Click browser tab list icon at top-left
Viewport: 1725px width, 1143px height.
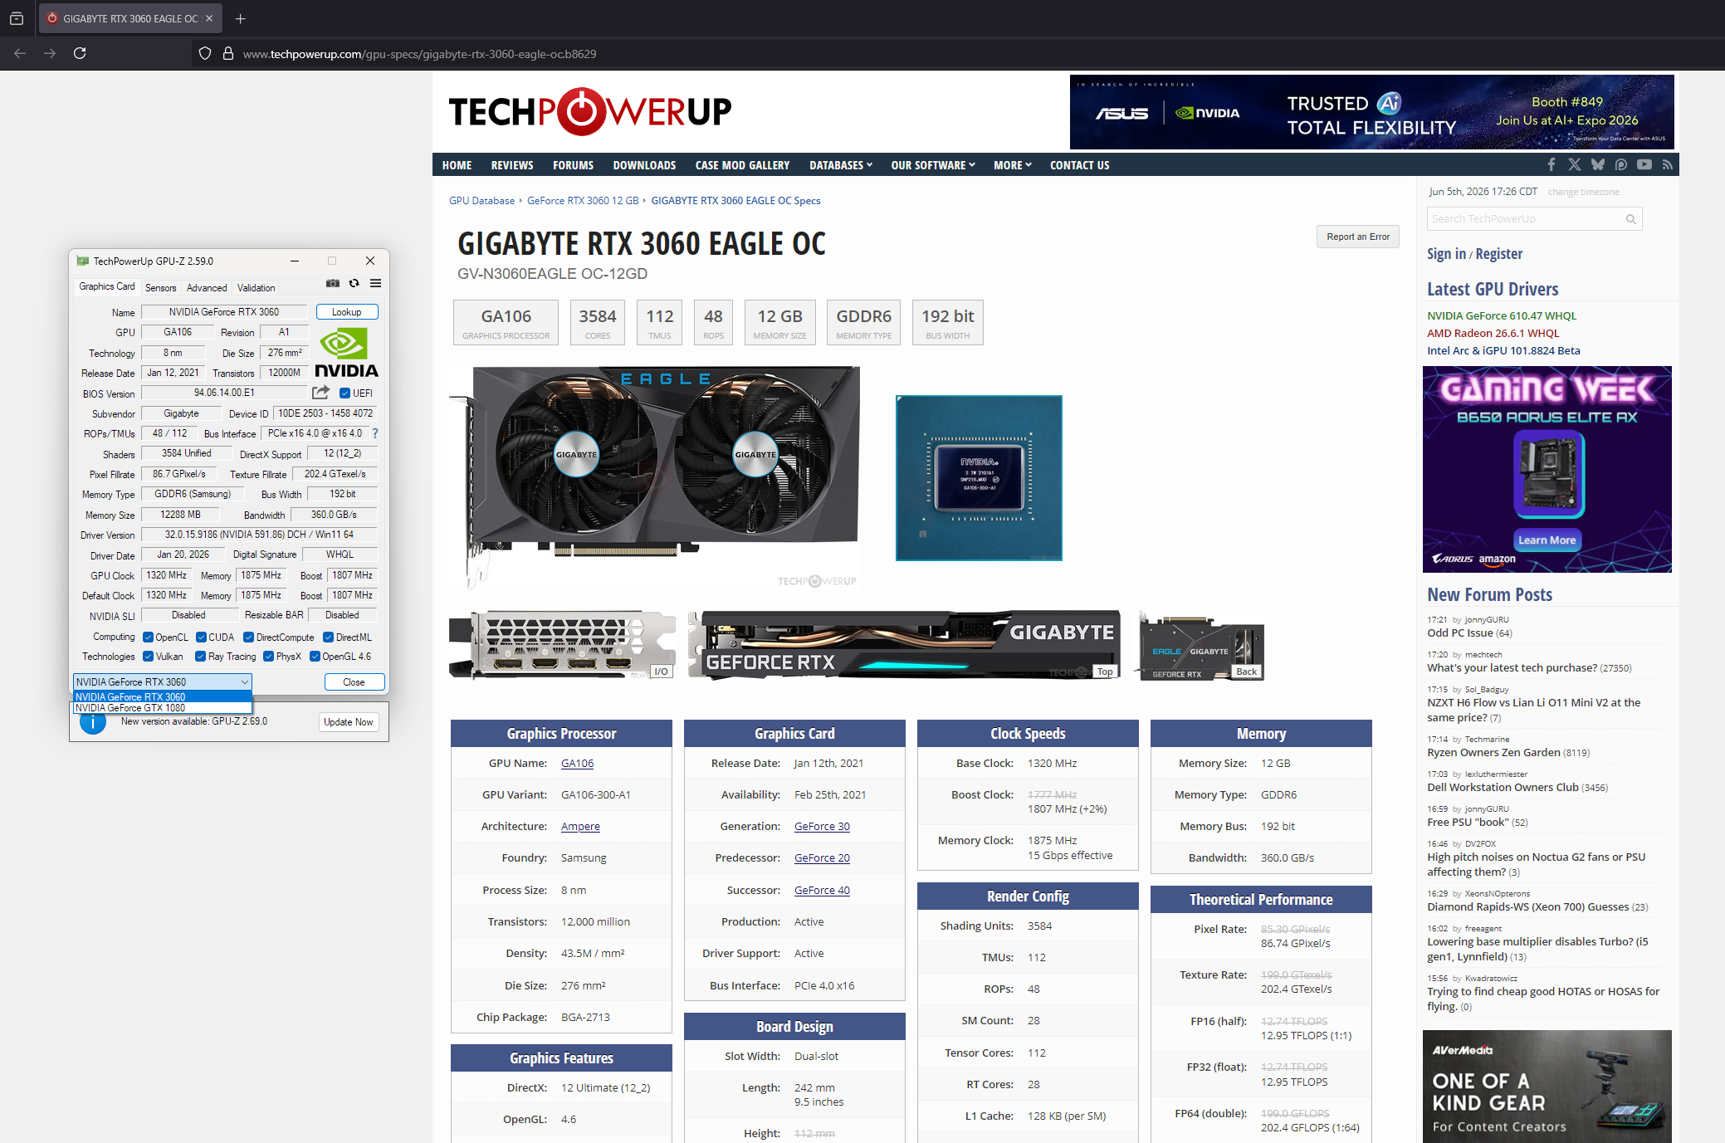tap(16, 18)
